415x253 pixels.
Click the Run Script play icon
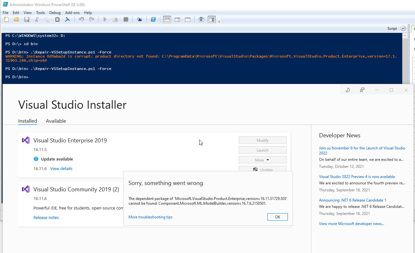point(105,19)
